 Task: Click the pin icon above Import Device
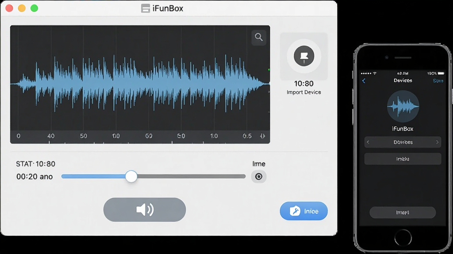click(304, 56)
